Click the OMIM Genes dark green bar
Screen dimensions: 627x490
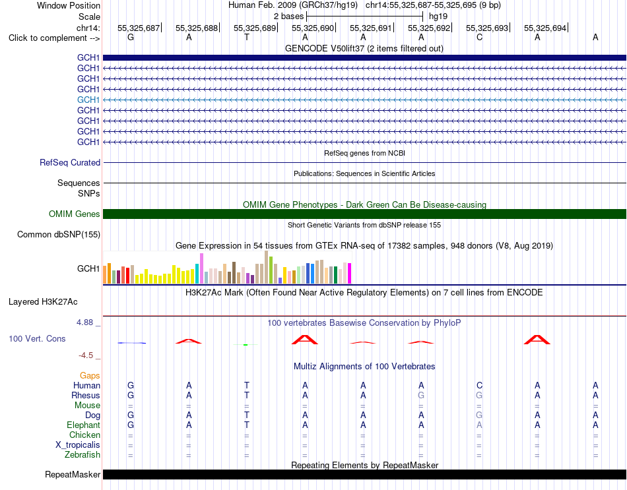364,214
